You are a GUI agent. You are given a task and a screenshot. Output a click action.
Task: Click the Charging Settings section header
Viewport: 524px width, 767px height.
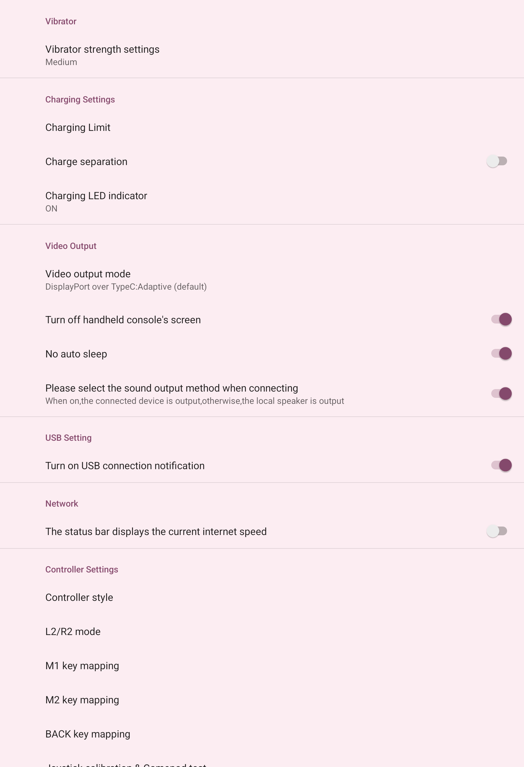pyautogui.click(x=80, y=99)
